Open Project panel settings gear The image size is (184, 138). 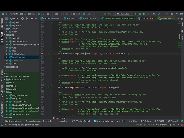pos(32,18)
